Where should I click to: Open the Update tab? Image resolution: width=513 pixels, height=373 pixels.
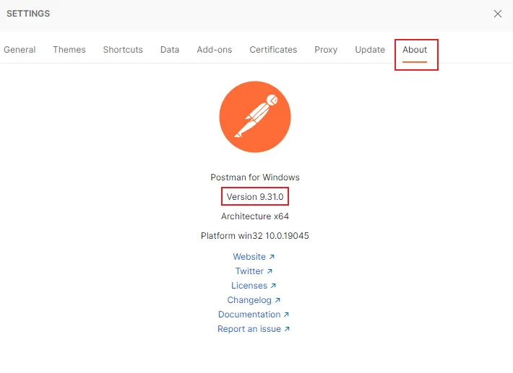(370, 50)
